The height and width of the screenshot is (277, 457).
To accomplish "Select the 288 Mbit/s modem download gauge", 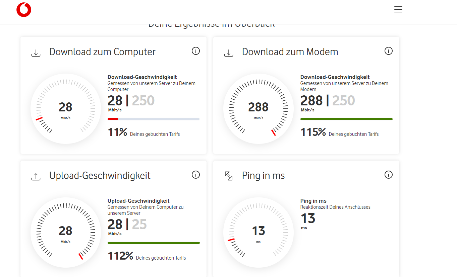I will (x=258, y=108).
